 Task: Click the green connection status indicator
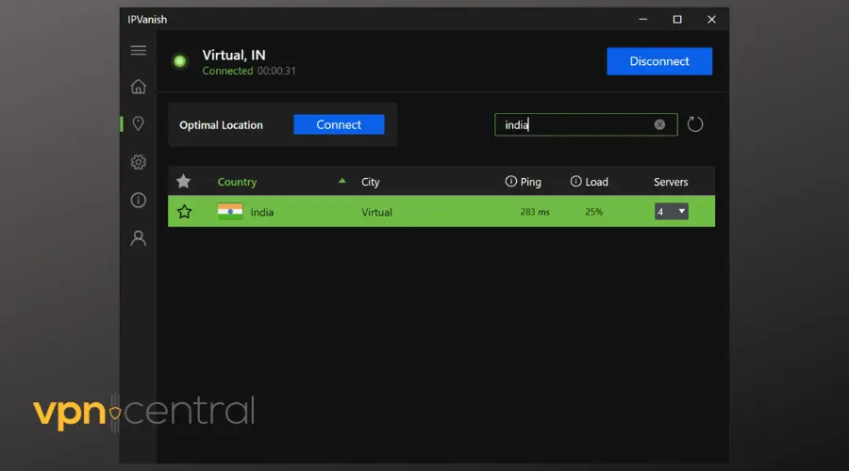pos(180,61)
